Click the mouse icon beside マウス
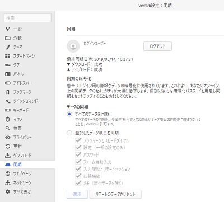Image resolution: width=224 pixels, height=202 pixels. tap(8, 119)
